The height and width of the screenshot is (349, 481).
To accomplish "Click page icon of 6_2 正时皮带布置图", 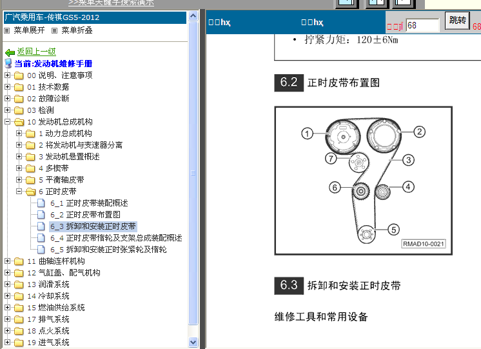I will 41,215.
